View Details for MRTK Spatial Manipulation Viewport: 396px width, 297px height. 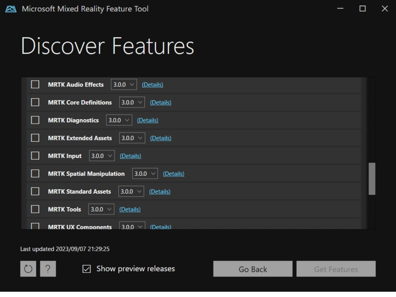[174, 174]
